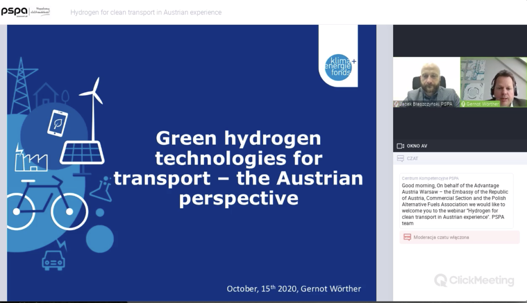
Task: Click the webinar title in the top bar
Action: (x=146, y=12)
